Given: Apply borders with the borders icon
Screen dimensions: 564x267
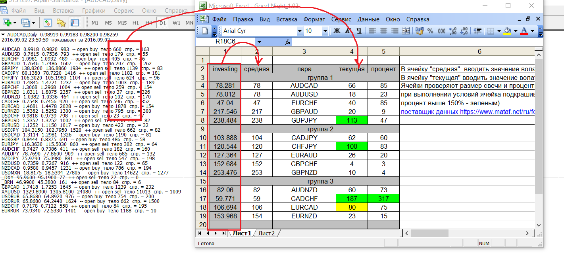Looking at the screenshot, I should (491, 31).
